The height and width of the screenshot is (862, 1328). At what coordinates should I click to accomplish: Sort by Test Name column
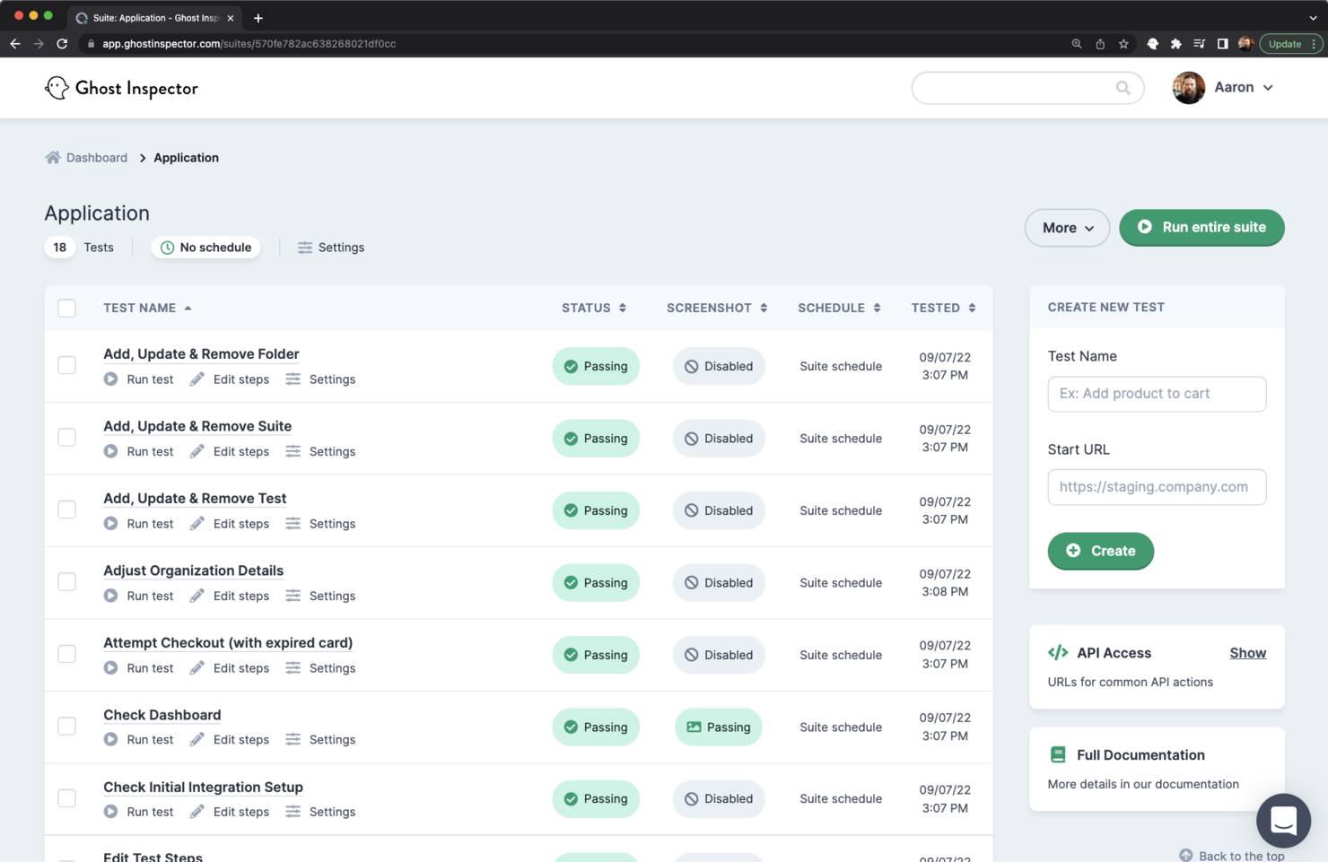point(147,308)
